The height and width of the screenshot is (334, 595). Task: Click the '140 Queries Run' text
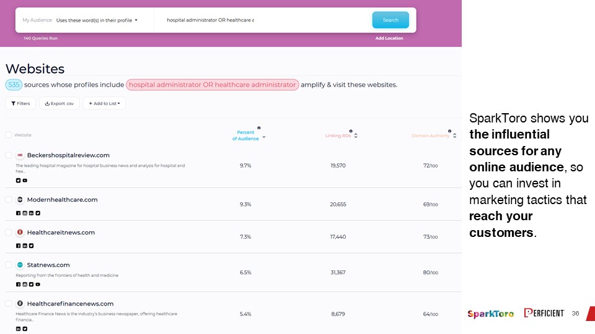[41, 38]
